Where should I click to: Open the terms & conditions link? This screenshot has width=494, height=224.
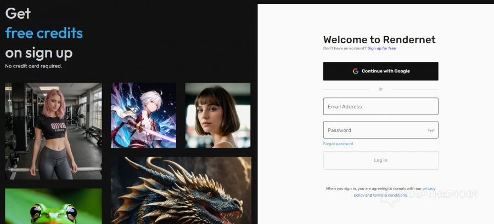pyautogui.click(x=390, y=195)
